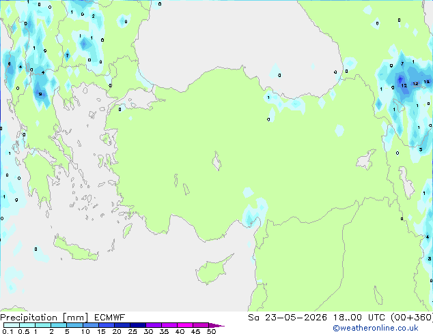This screenshot has width=433, height=334.
Task: Click the legend value "30"
Action: coord(148,331)
